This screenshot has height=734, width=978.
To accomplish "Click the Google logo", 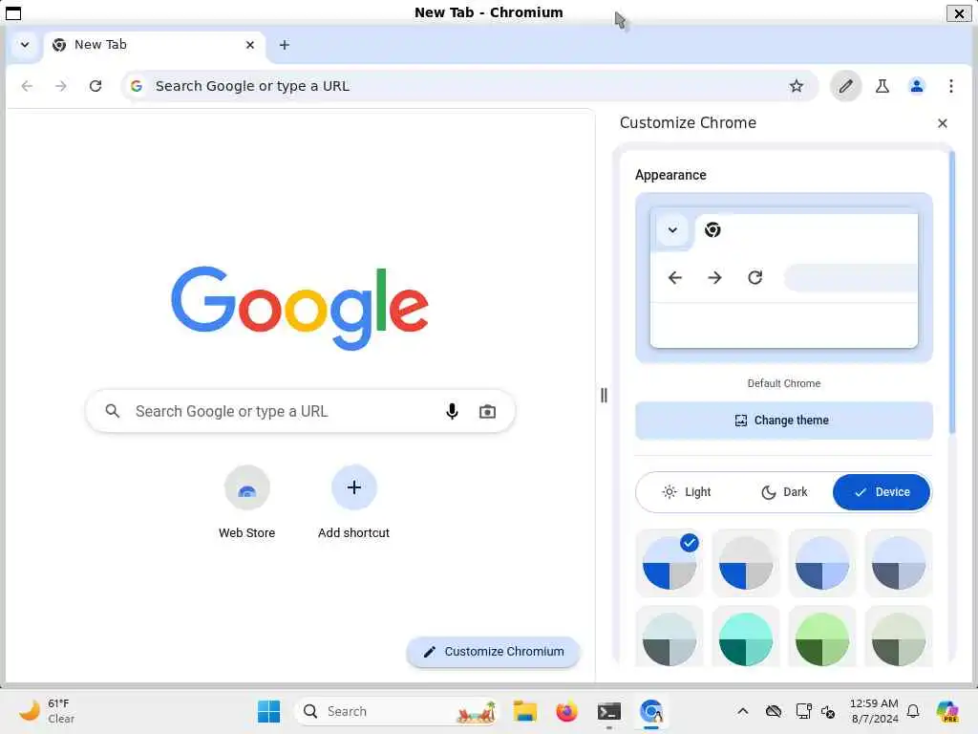I will pyautogui.click(x=300, y=308).
